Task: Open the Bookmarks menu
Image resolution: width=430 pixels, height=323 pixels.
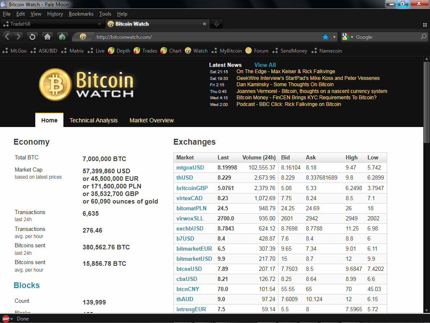Action: pyautogui.click(x=81, y=14)
